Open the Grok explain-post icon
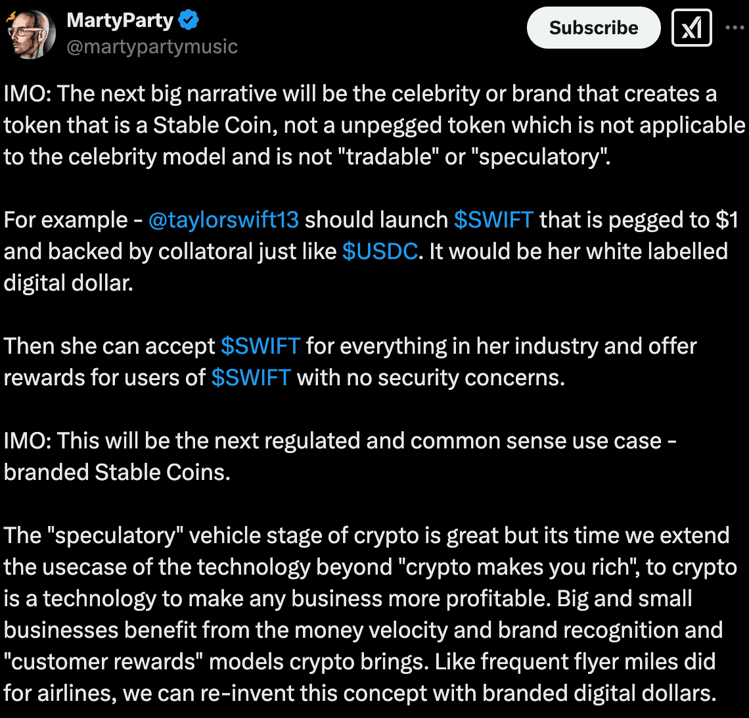 tap(691, 28)
